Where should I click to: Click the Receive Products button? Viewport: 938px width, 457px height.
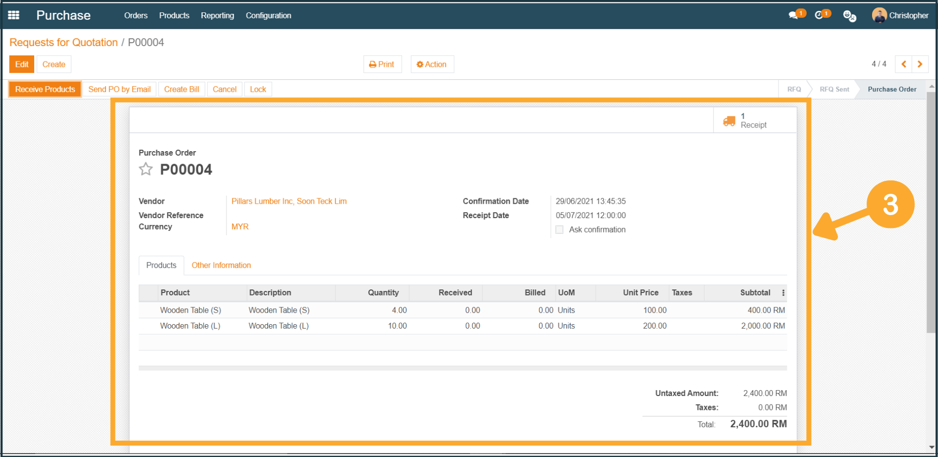pos(45,89)
